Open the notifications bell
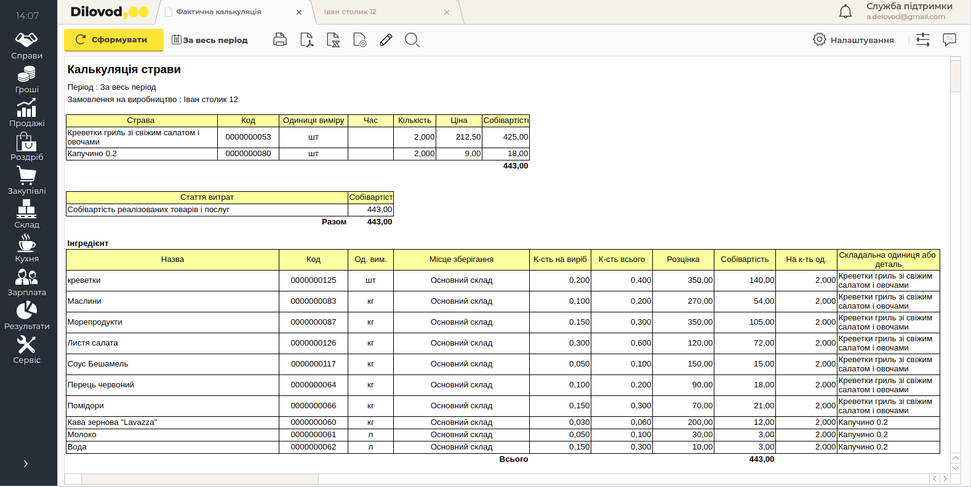 (845, 12)
